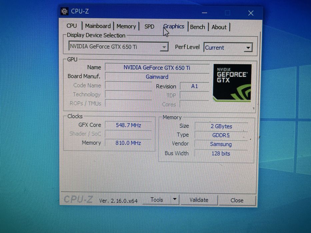This screenshot has width=311, height=233.
Task: Click the empty Cores field
Action: (x=194, y=104)
